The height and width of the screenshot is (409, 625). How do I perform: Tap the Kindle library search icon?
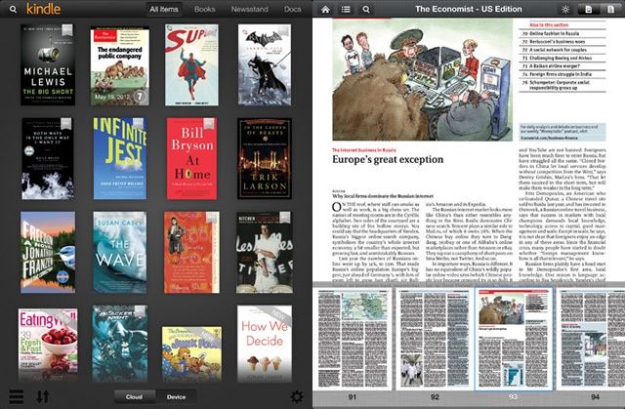coord(14,9)
